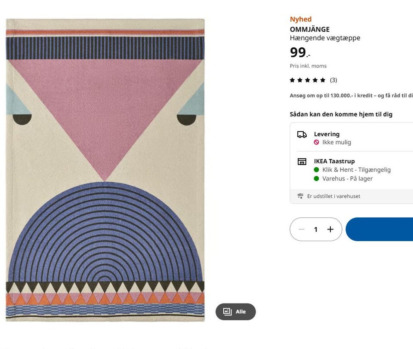Click the green dot beside 'Varehus - På lager'
This screenshot has height=349, width=413.
(x=317, y=179)
